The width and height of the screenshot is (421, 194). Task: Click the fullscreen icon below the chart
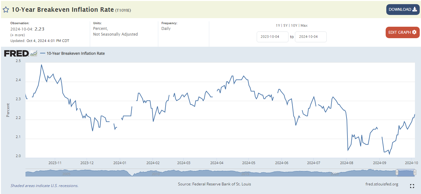[412, 186]
